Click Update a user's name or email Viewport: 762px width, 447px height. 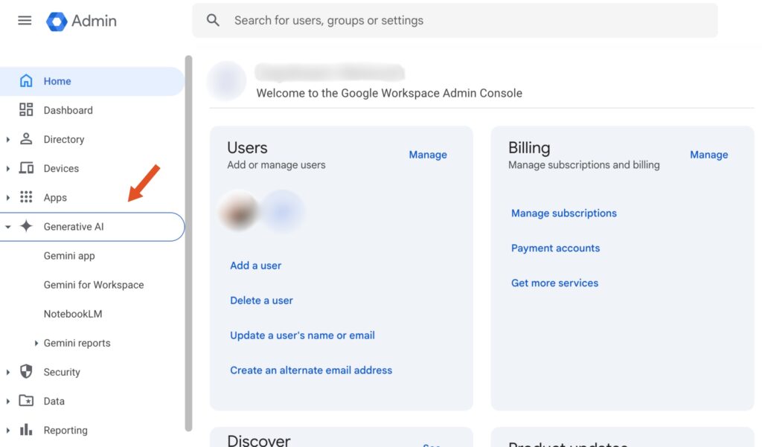[x=302, y=335]
